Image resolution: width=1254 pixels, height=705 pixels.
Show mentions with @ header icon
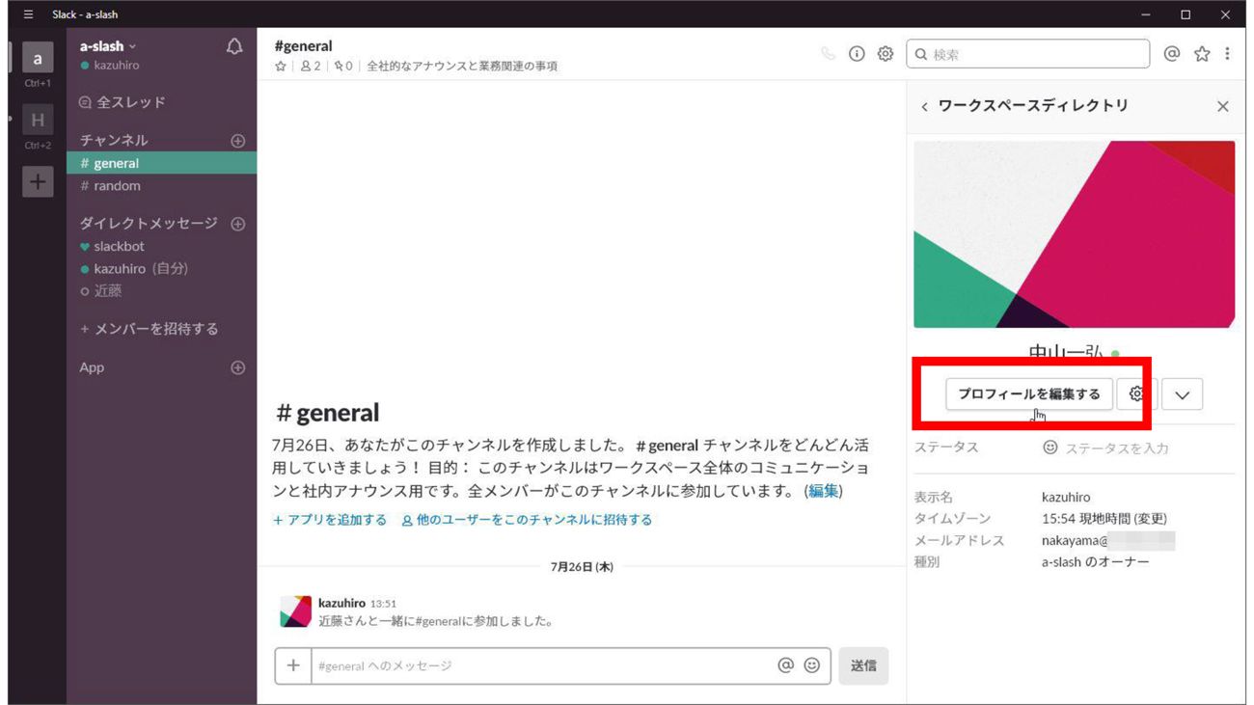(x=1173, y=54)
